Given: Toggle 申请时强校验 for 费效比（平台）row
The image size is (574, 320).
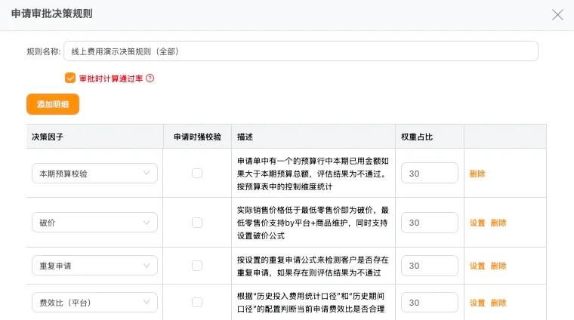Looking at the screenshot, I should pos(197,302).
